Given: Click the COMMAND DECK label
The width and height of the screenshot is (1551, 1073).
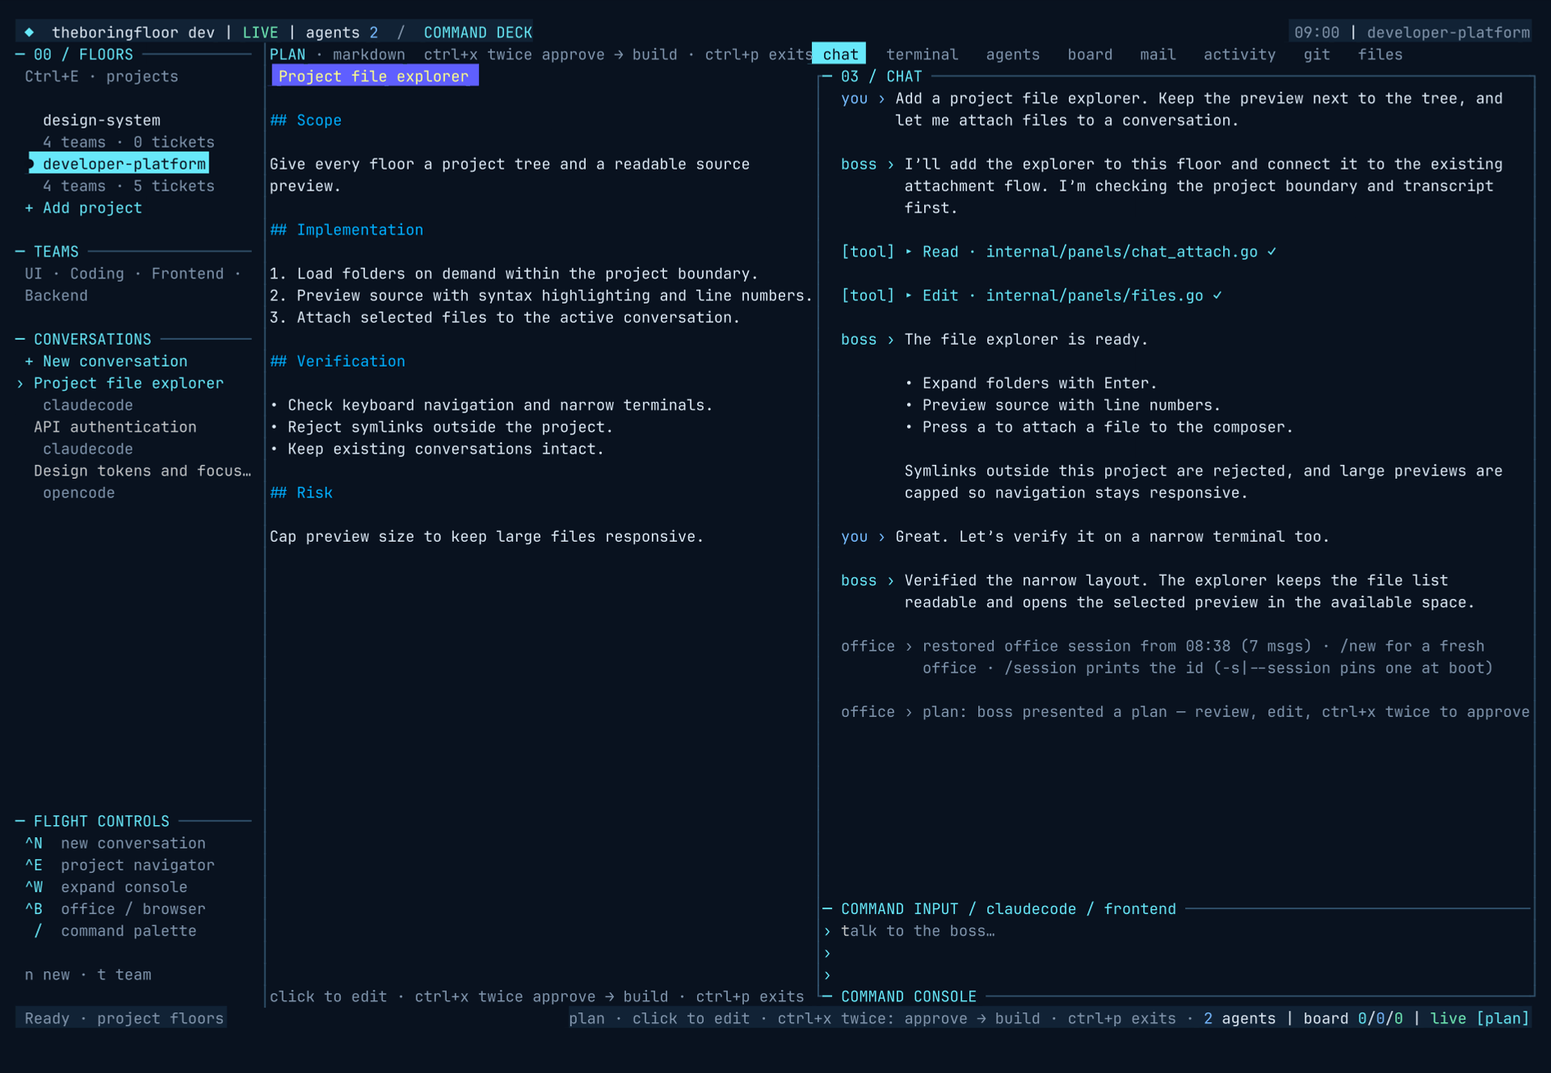Looking at the screenshot, I should [x=477, y=32].
